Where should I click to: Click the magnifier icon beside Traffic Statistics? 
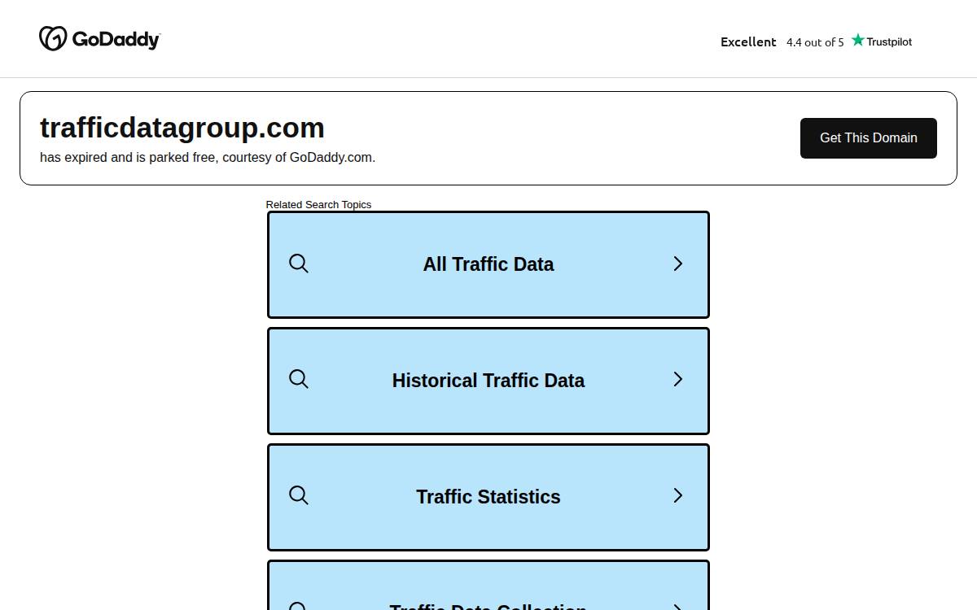point(299,495)
